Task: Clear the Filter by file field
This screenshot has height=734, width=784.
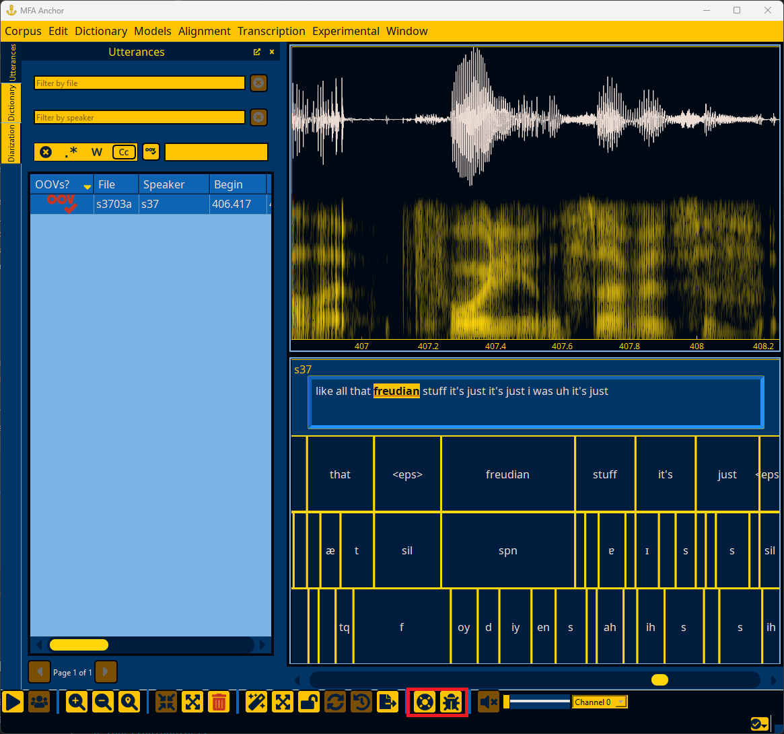Action: tap(258, 83)
